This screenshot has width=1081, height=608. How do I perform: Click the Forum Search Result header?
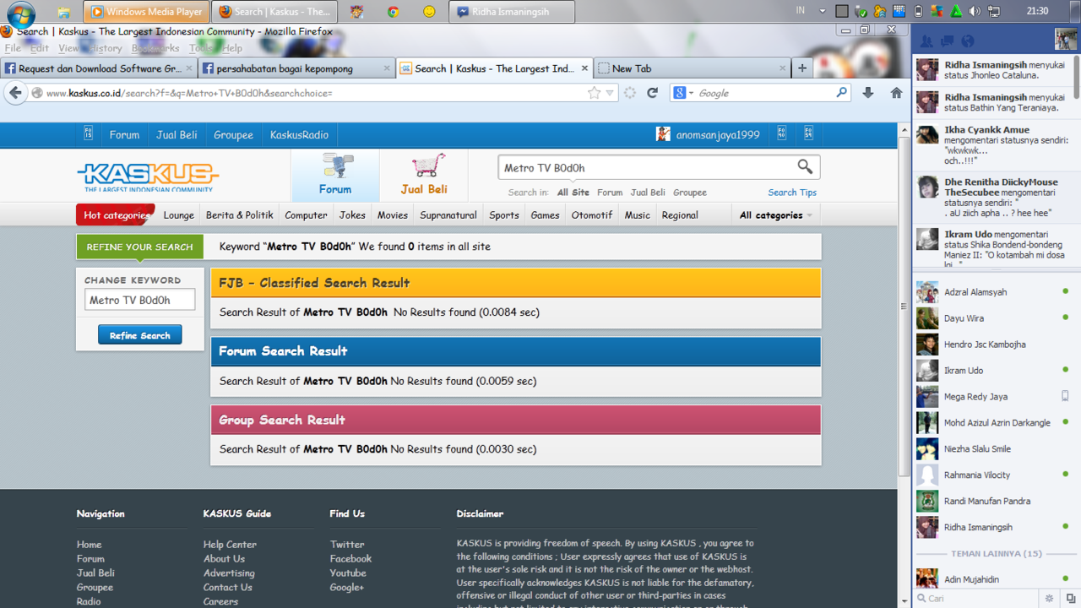coord(515,351)
